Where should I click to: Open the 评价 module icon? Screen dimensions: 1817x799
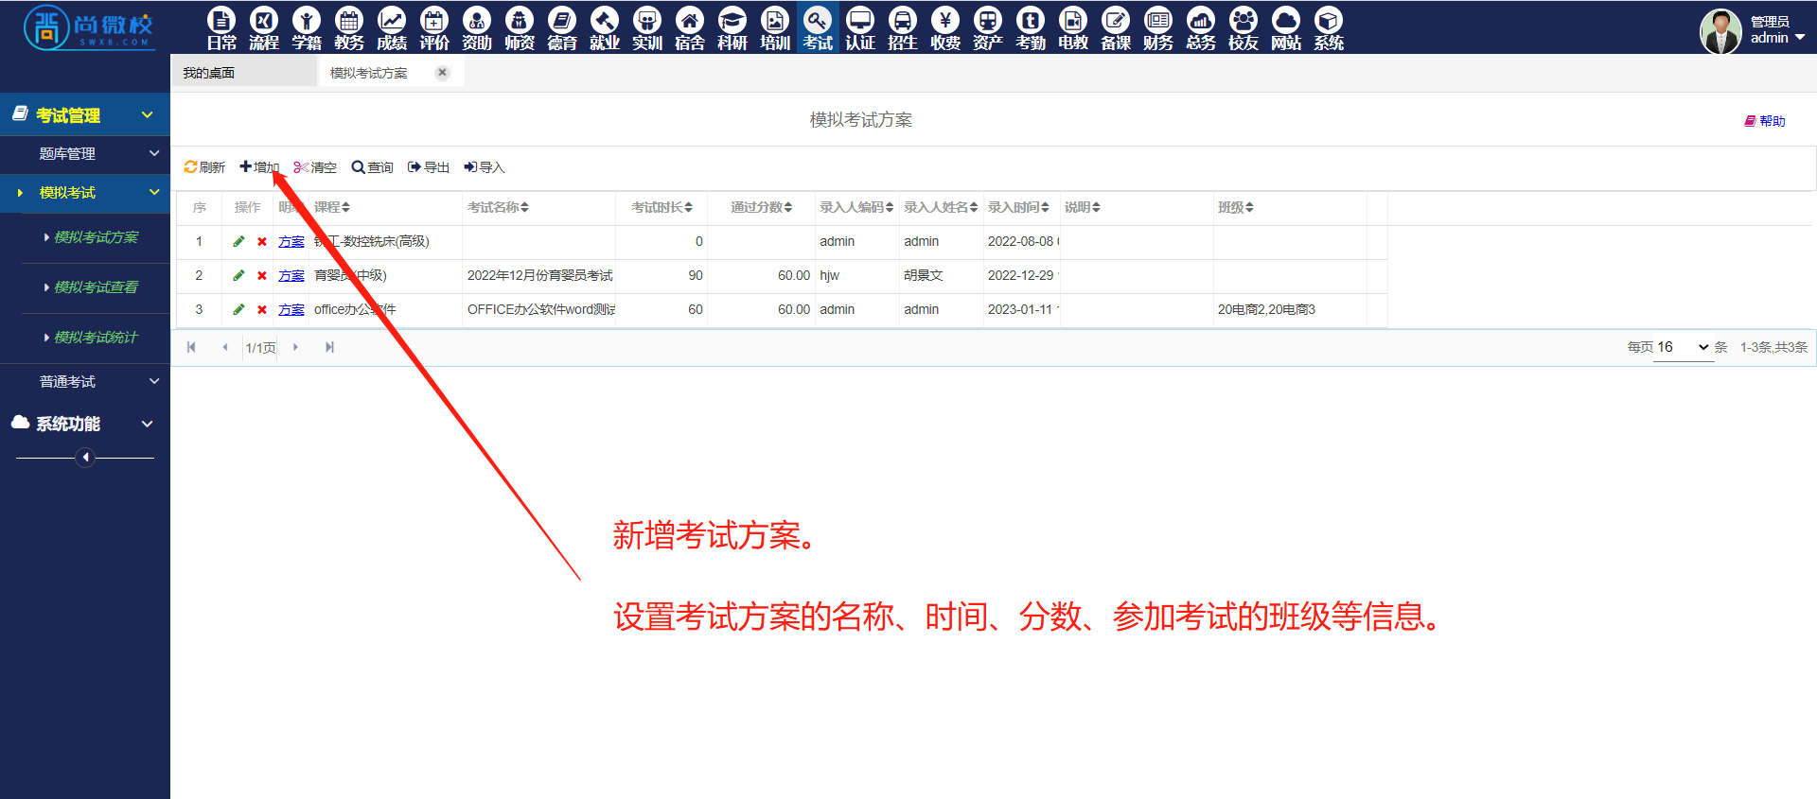pos(434,27)
